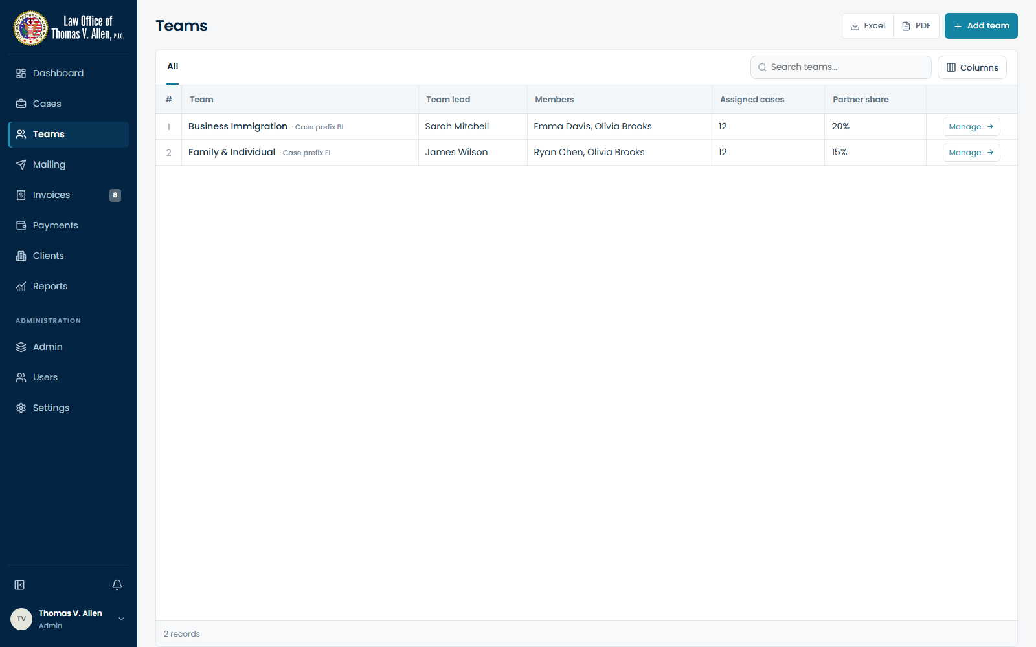Click the Business Immigration team name
The height and width of the screenshot is (647, 1036).
coord(238,126)
